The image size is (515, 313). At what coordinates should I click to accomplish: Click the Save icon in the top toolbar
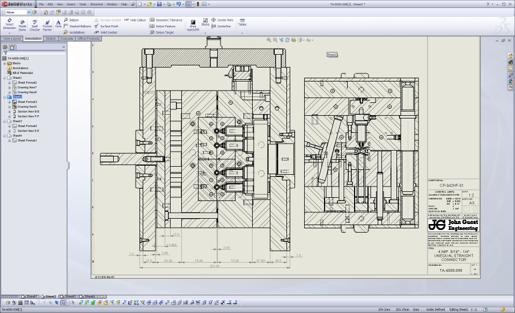(159, 4)
